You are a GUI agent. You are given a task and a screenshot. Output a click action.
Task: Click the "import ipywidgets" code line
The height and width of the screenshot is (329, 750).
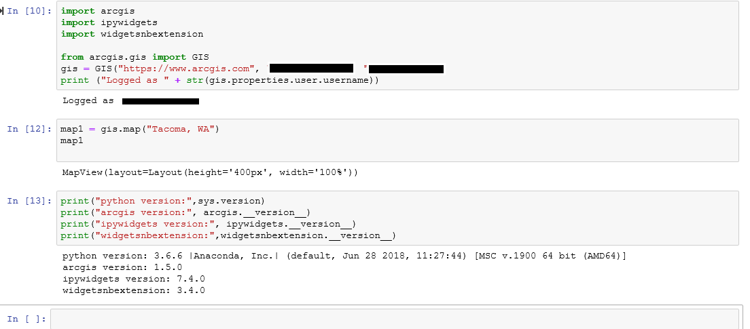click(109, 22)
